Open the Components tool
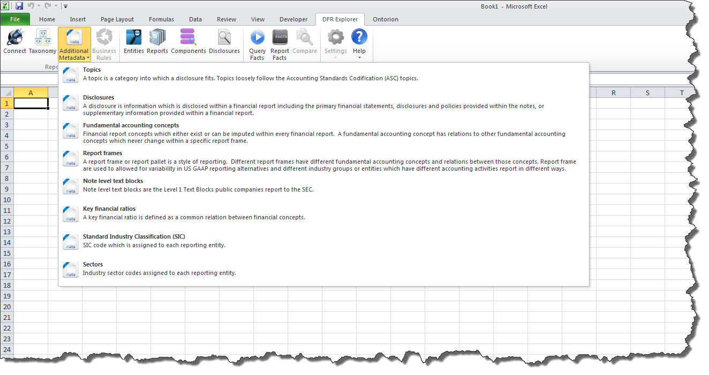The width and height of the screenshot is (709, 375). pos(188,42)
